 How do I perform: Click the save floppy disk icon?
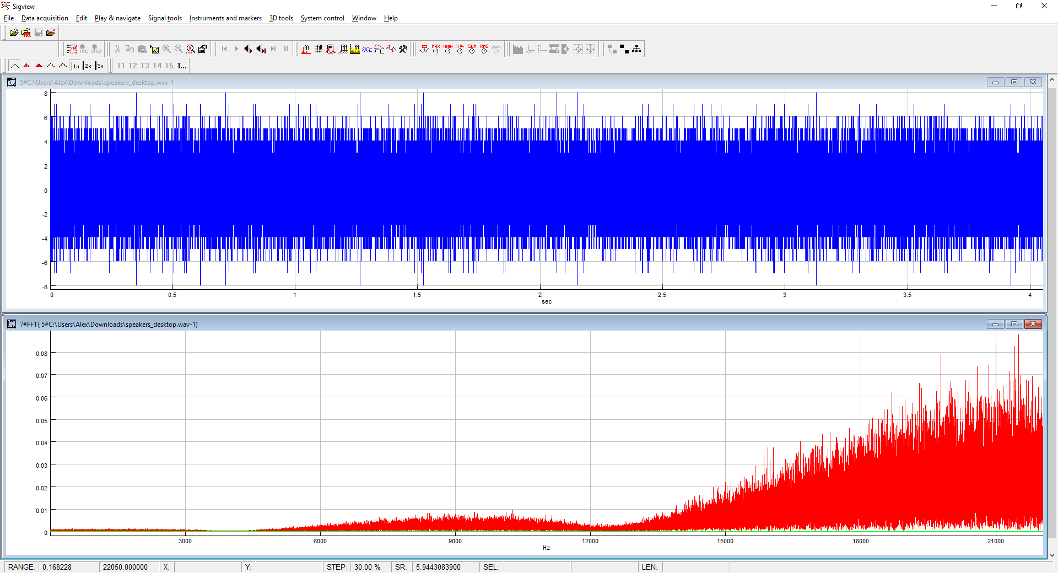pos(38,33)
